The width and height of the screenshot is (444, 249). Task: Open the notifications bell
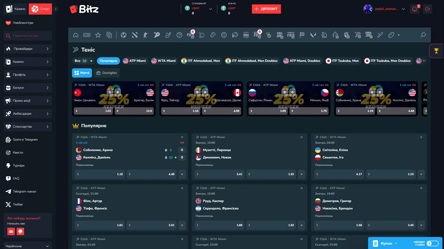click(414, 9)
